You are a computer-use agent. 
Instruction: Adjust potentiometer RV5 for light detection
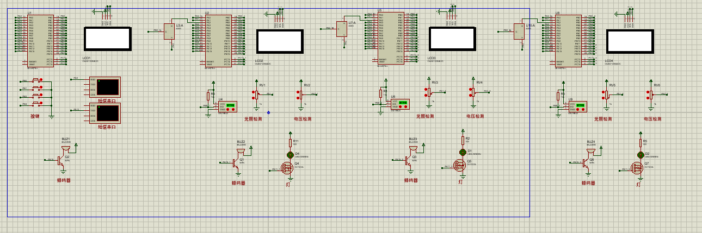coord(606,95)
